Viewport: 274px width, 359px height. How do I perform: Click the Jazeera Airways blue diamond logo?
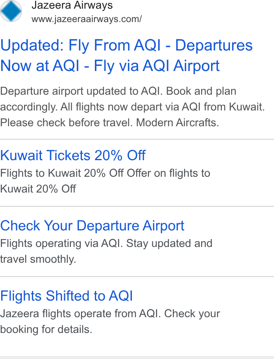point(11,11)
